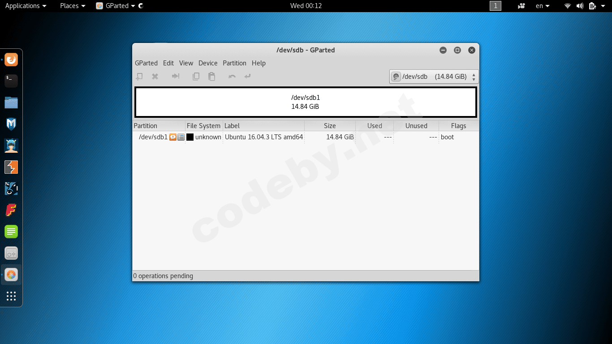Open the Partition menu
This screenshot has height=344, width=612.
[234, 63]
